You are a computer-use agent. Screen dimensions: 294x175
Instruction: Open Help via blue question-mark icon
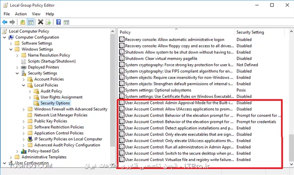pos(59,22)
